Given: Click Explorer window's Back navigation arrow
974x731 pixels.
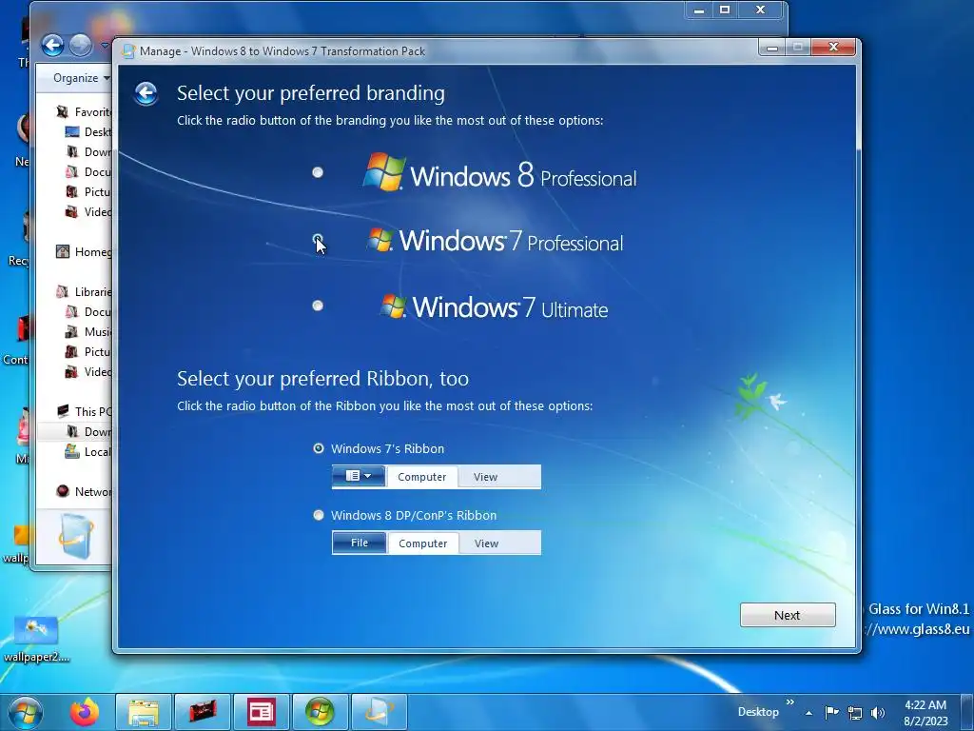Looking at the screenshot, I should coord(53,45).
